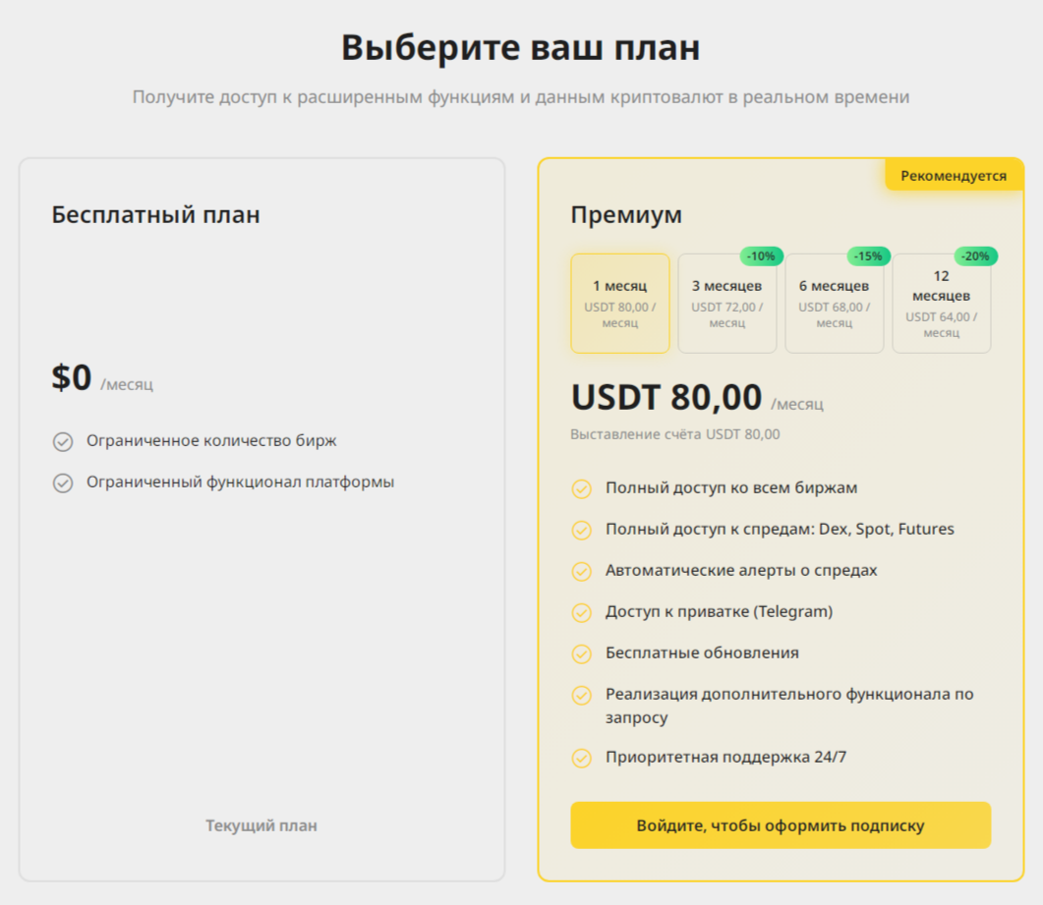Click the "Бесплатный план" heading
This screenshot has height=905, width=1043.
point(155,214)
